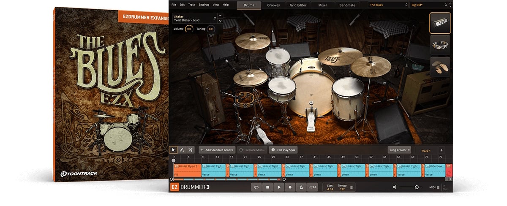
Task: Select the Hi-Hat Open 3 fill block
Action: (x=187, y=170)
